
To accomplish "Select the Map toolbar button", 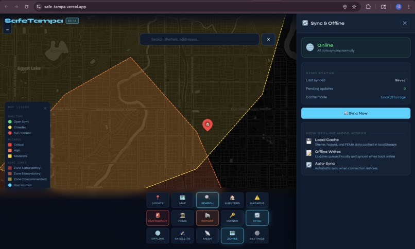I will tap(183, 200).
